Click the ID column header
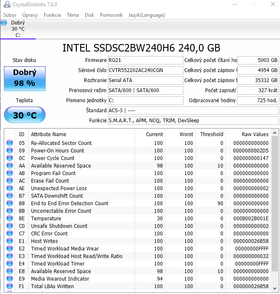This screenshot has height=294, width=280. point(21,134)
